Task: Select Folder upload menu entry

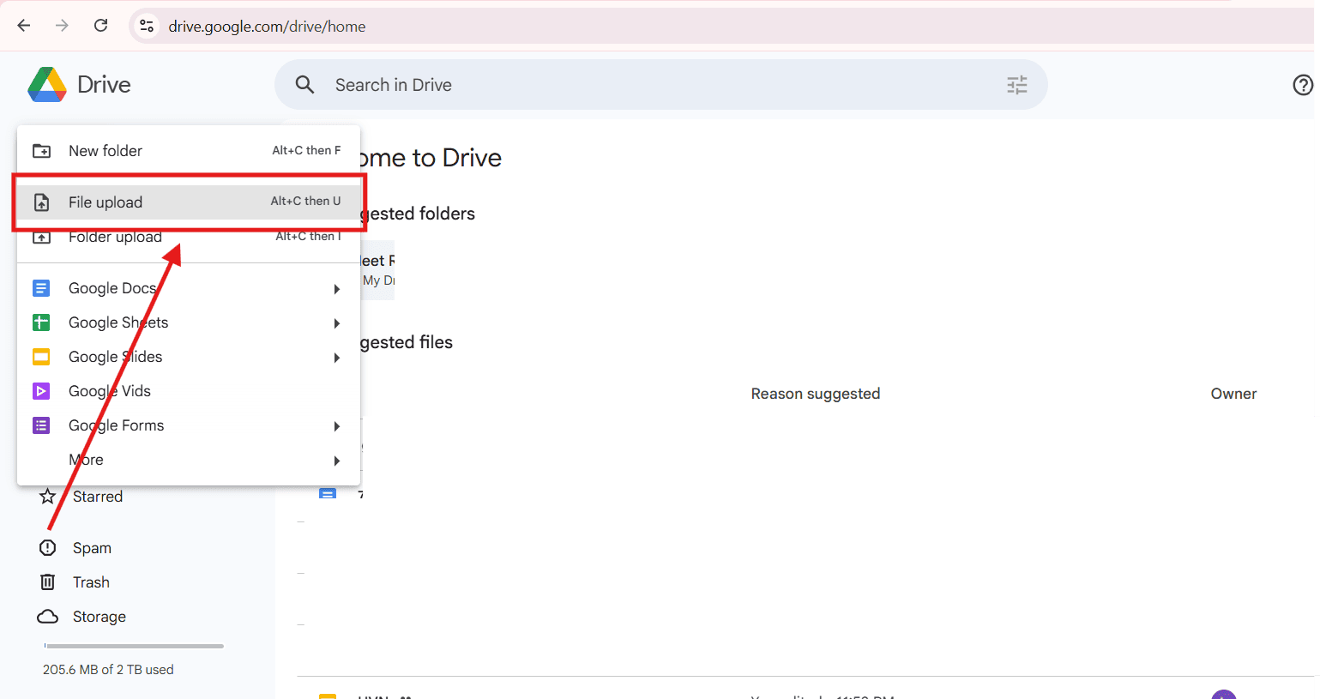Action: click(x=189, y=237)
